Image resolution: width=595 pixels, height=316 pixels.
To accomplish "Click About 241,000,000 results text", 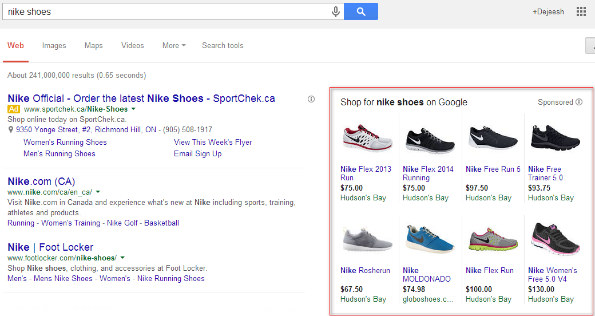I will pos(77,75).
